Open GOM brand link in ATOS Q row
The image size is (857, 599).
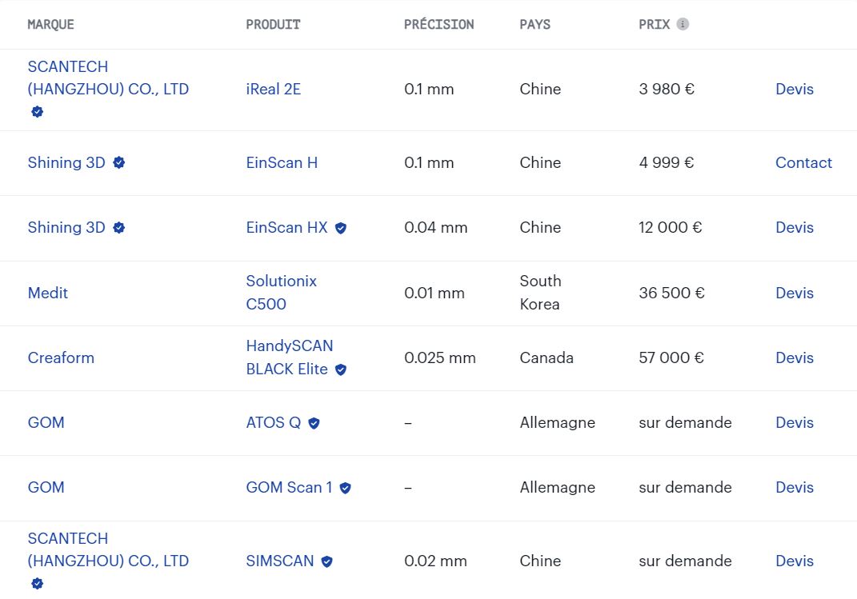coord(46,422)
